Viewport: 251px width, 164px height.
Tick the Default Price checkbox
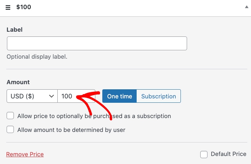[204, 154]
